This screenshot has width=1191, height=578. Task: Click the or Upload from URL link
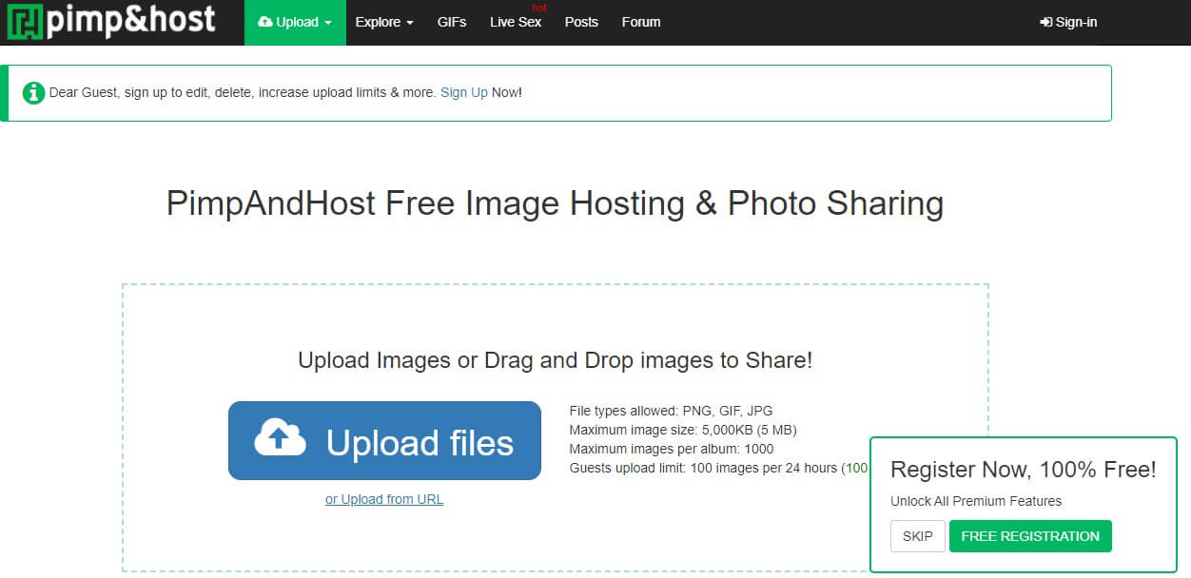click(384, 499)
